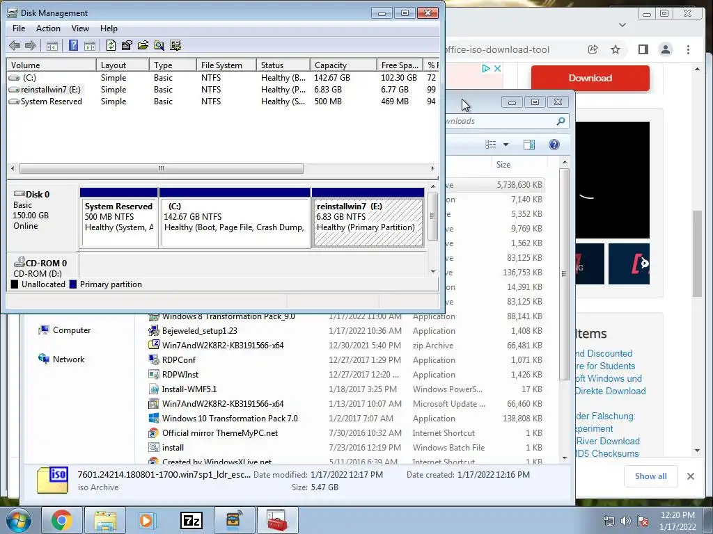This screenshot has height=534, width=713.
Task: Click the disk pane vertical scrollbar down arrow
Action: coord(433,272)
